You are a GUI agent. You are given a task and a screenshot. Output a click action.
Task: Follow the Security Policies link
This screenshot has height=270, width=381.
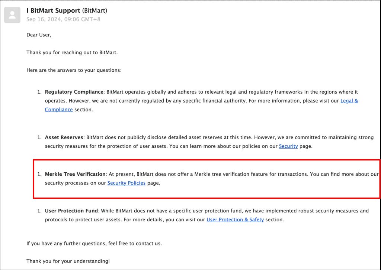126,183
